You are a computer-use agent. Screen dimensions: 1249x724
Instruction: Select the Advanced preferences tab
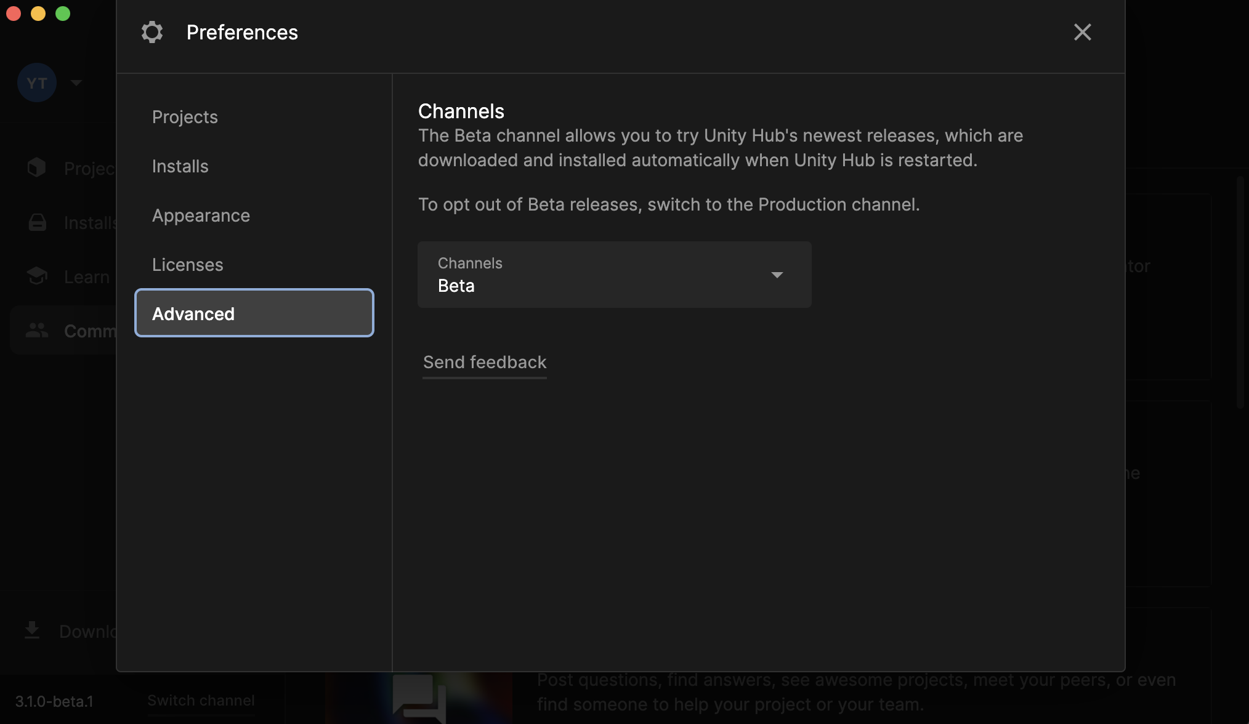point(254,313)
